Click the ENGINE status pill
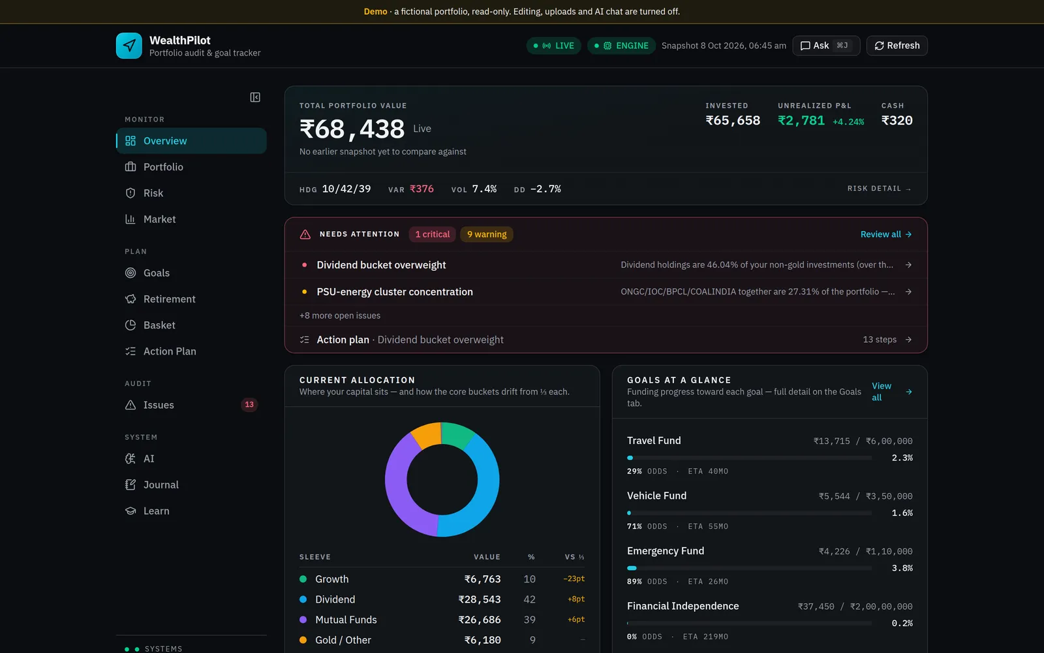This screenshot has width=1044, height=653. 621,46
